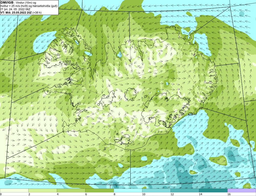Click the legend value label '4'
The image size is (256, 196).
pos(58,194)
